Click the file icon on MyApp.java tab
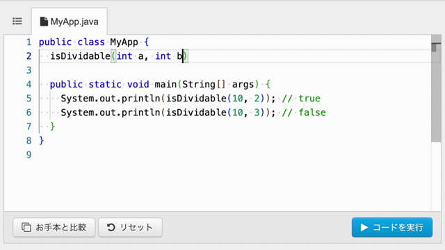Screen dimensions: 445x250 tap(44, 22)
